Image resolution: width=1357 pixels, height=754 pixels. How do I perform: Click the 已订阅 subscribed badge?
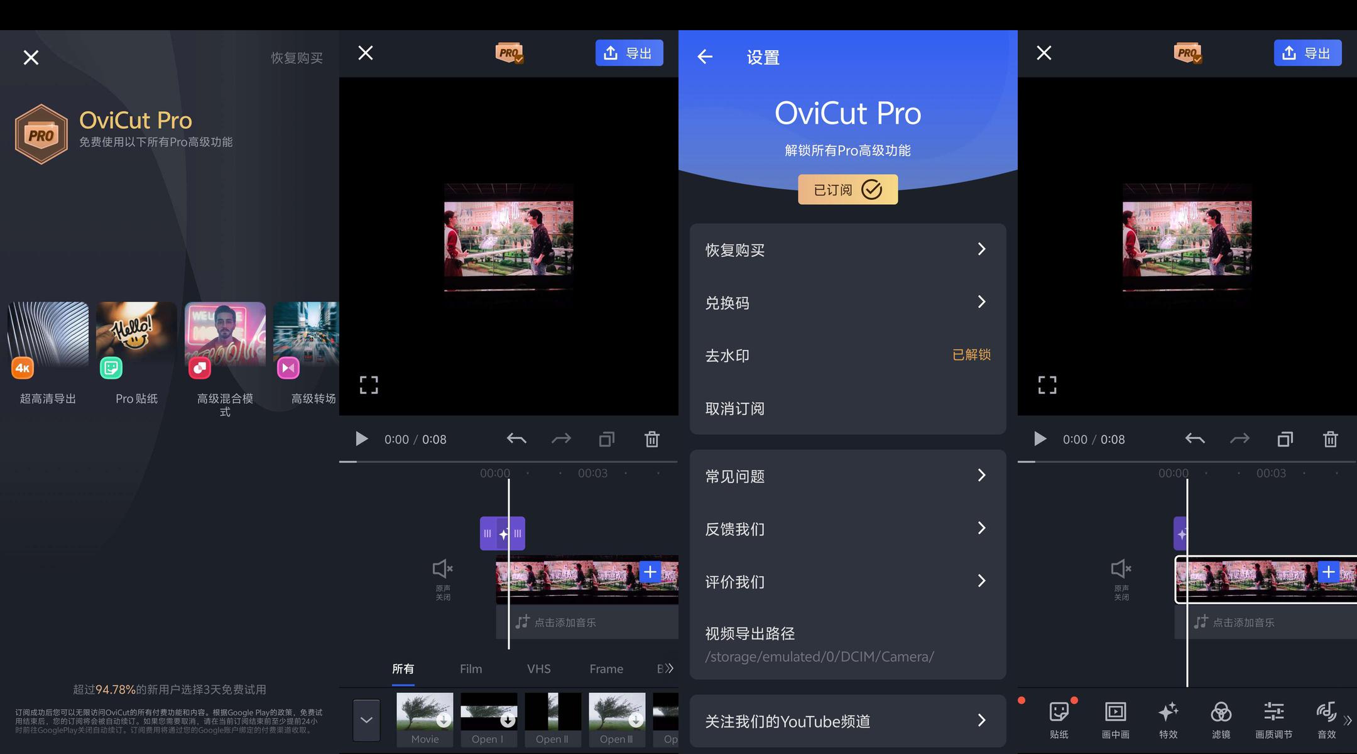coord(847,189)
